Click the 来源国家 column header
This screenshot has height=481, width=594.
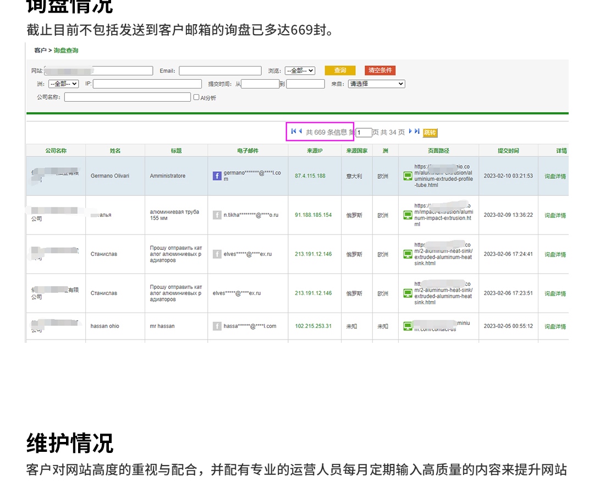357,150
